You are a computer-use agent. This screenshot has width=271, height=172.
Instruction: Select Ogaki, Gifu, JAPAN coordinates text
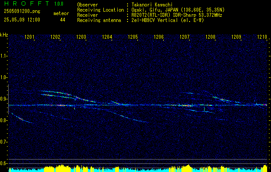point(178,10)
